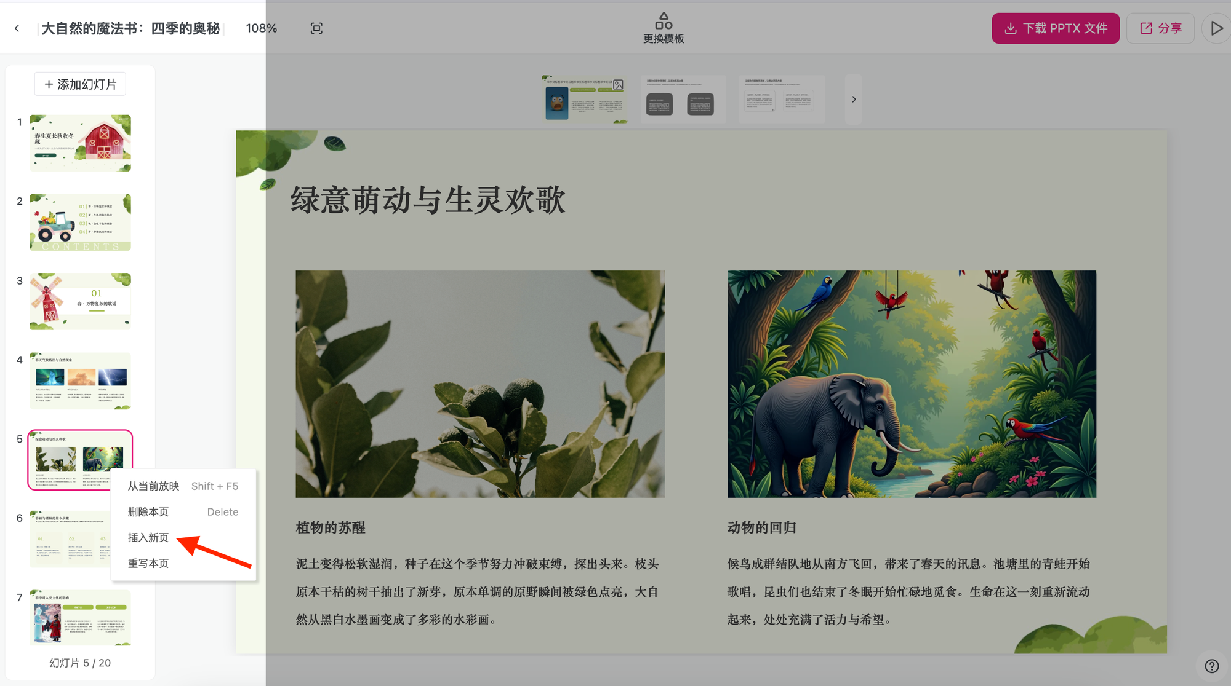Choose 删除本页 from the context menu
Viewport: 1231px width, 686px height.
click(x=148, y=512)
